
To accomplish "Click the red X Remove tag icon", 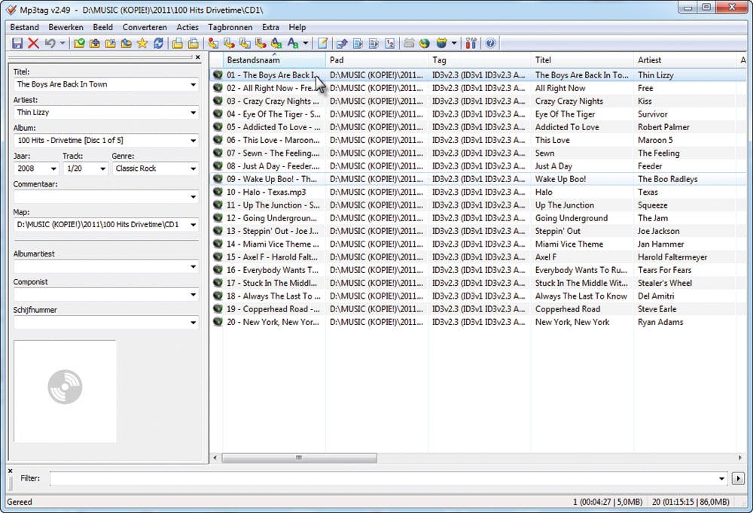I will [x=33, y=43].
